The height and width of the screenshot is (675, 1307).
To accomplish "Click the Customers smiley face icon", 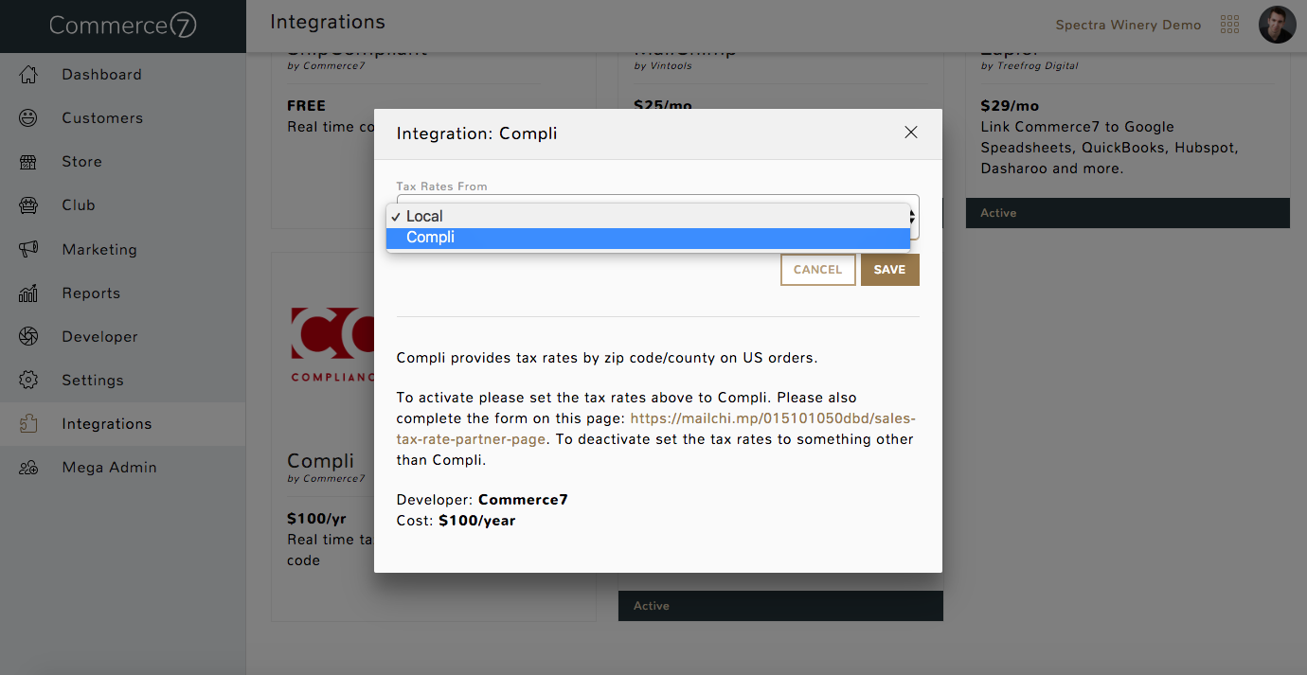I will pyautogui.click(x=28, y=118).
